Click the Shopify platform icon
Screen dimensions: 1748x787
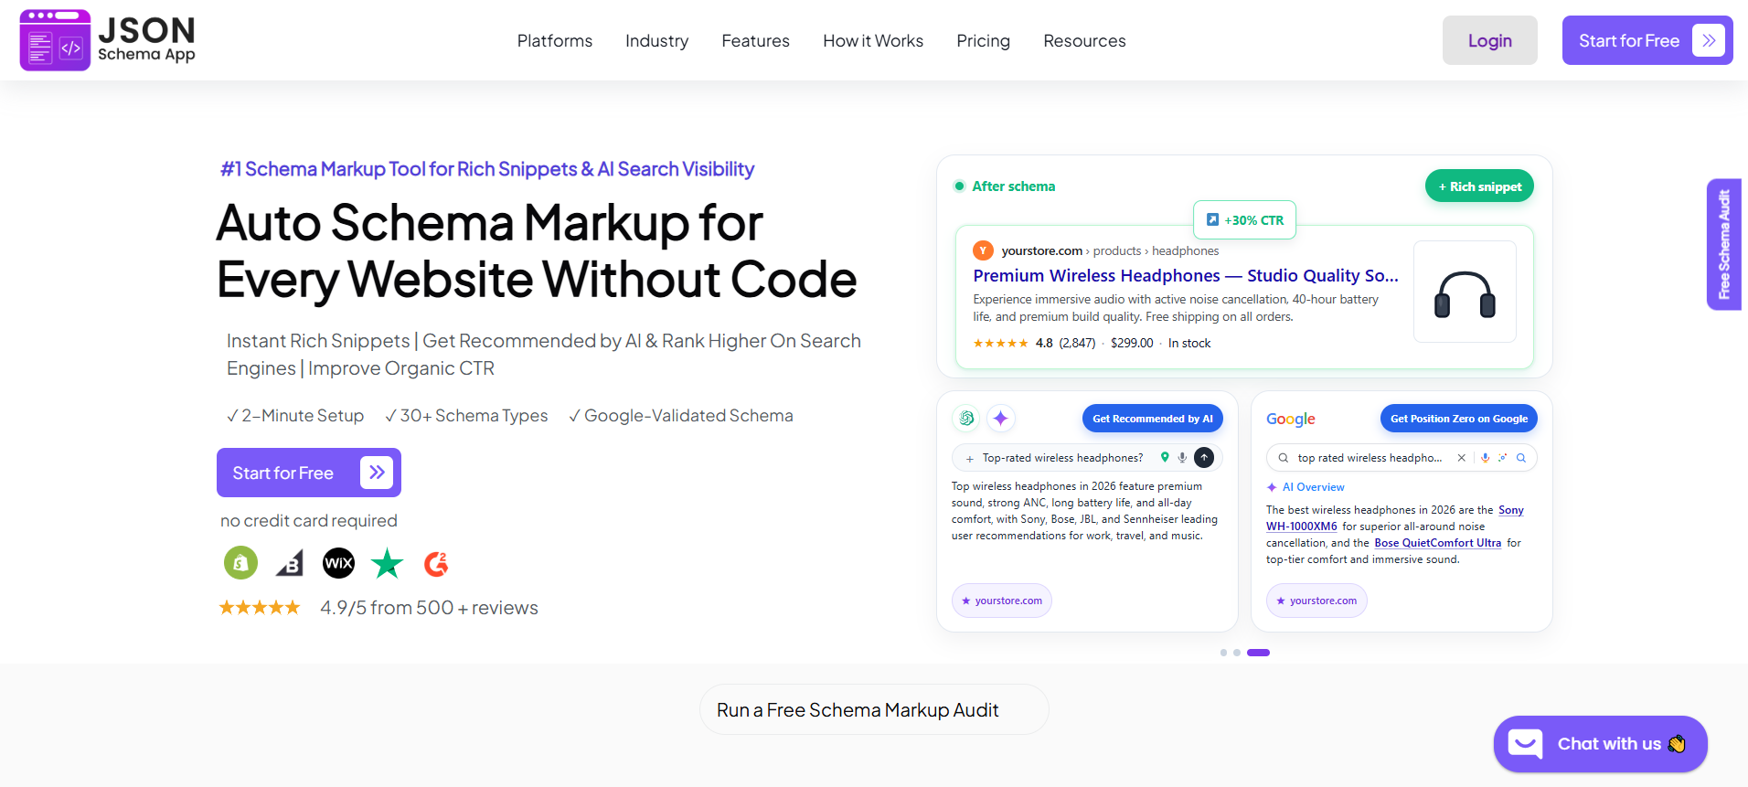(240, 563)
